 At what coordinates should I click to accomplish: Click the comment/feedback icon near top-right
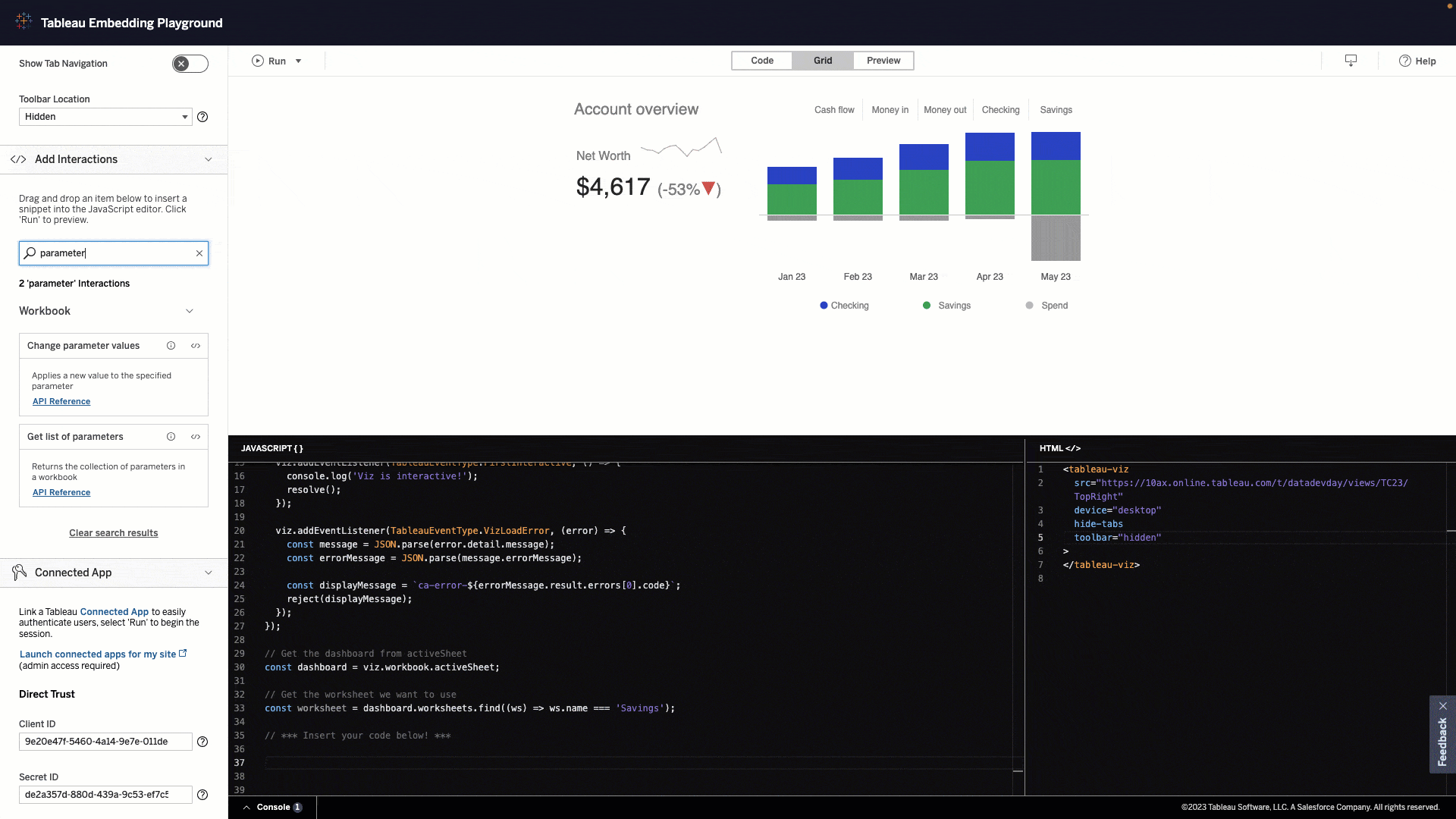(x=1351, y=61)
